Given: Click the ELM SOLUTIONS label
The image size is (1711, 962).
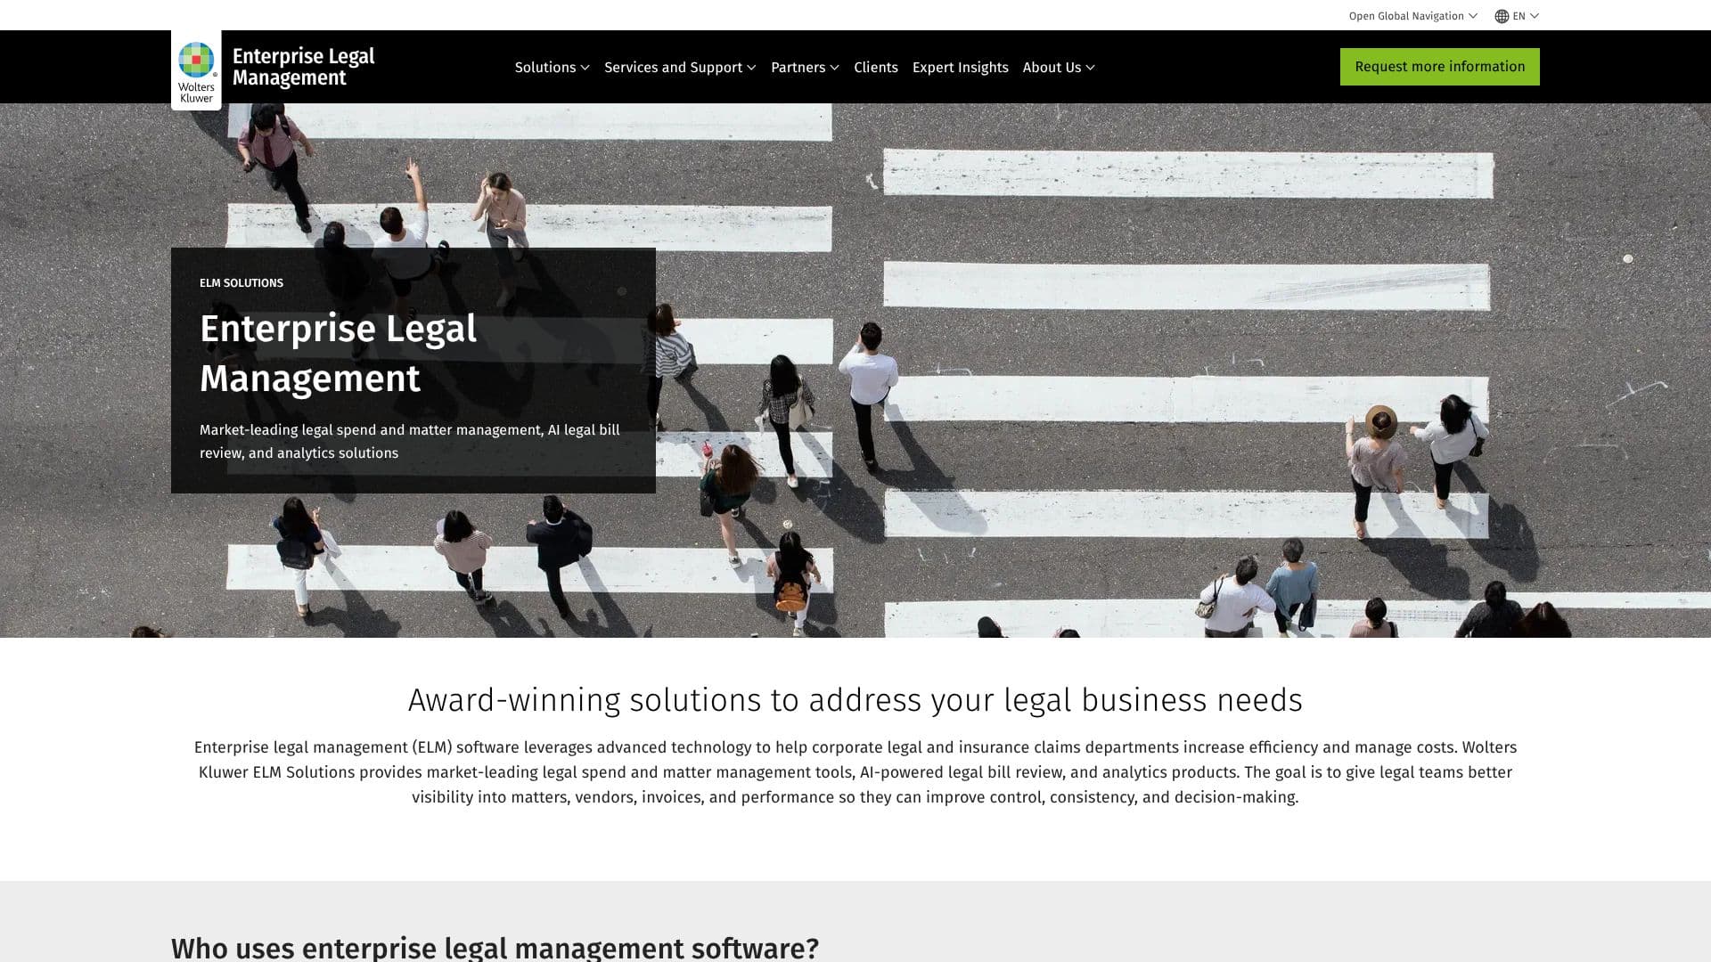Looking at the screenshot, I should click(242, 283).
